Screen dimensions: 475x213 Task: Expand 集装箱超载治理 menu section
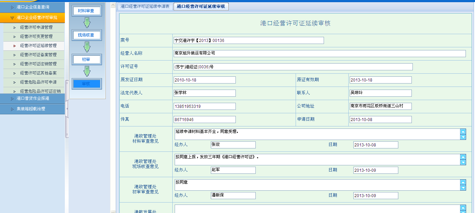(x=32, y=109)
